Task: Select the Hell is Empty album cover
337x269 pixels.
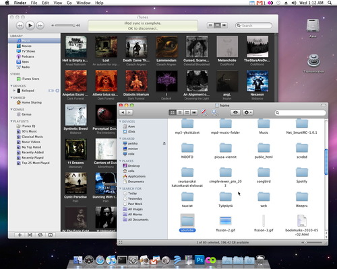Action: (75, 46)
